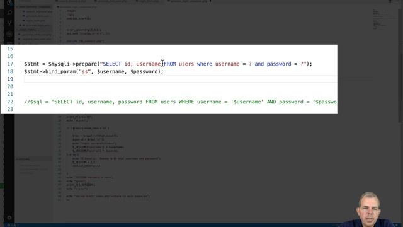The width and height of the screenshot is (403, 227).
Task: Place cursor on empty line 19
Action: (x=181, y=79)
